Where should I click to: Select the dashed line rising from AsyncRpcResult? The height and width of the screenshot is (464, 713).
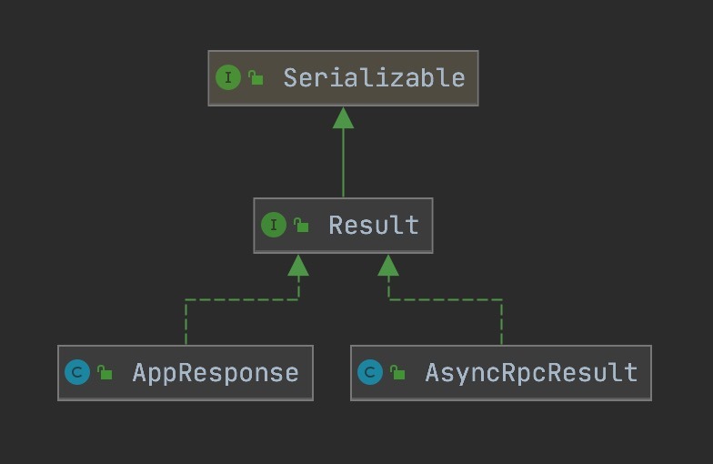point(501,323)
